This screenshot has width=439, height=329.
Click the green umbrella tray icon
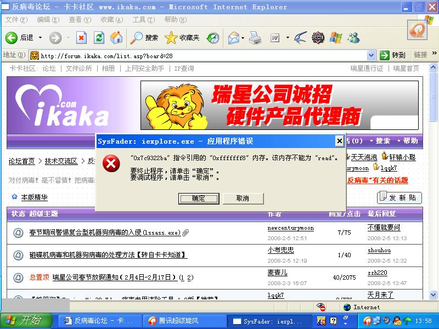pos(407,321)
